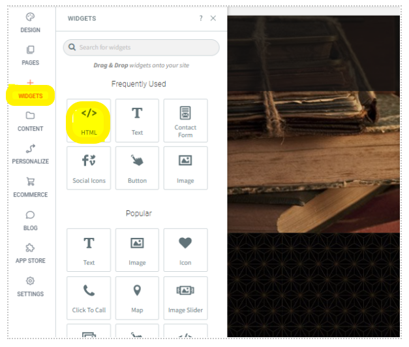The height and width of the screenshot is (347, 409).
Task: Select the Map widget
Action: click(x=137, y=298)
